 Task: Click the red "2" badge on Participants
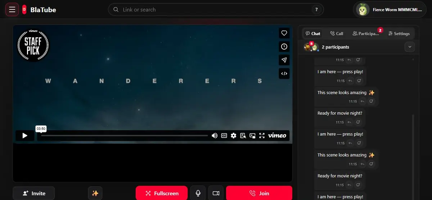tap(380, 30)
